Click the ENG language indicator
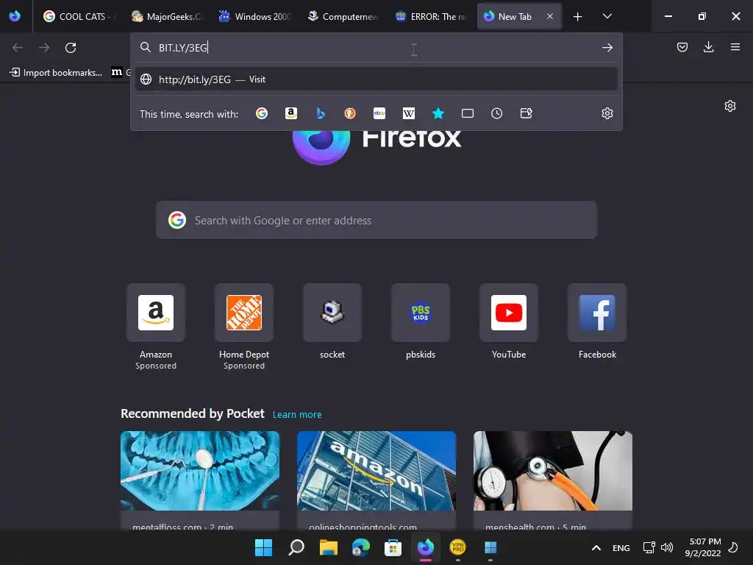Image resolution: width=753 pixels, height=565 pixels. coord(621,547)
